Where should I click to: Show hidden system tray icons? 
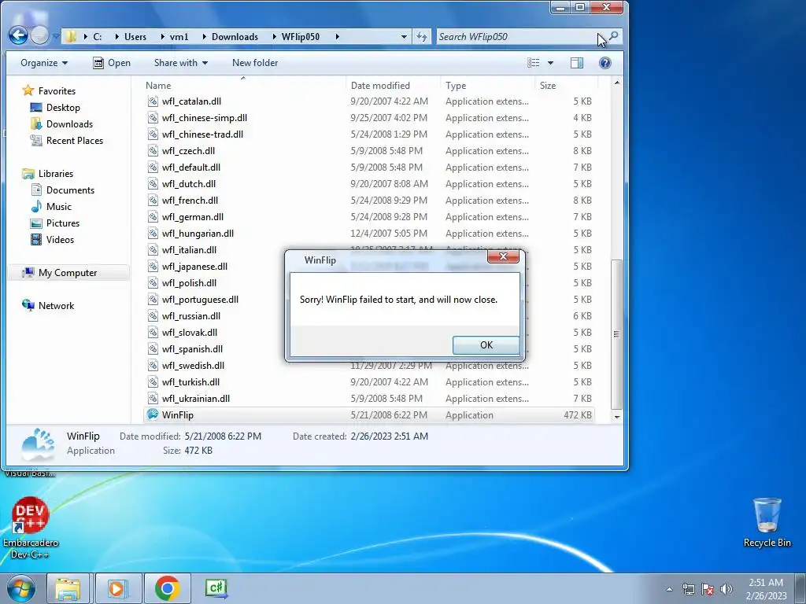pos(669,589)
